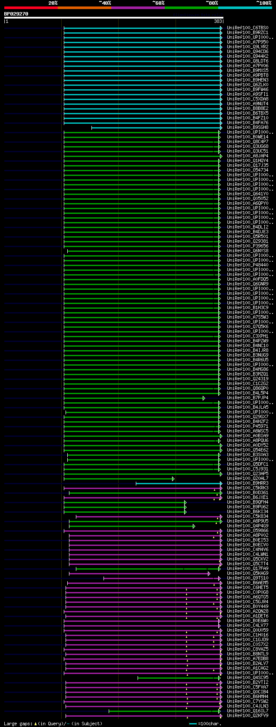Select the UniRef100_Q4SC95 entry

(x=248, y=678)
